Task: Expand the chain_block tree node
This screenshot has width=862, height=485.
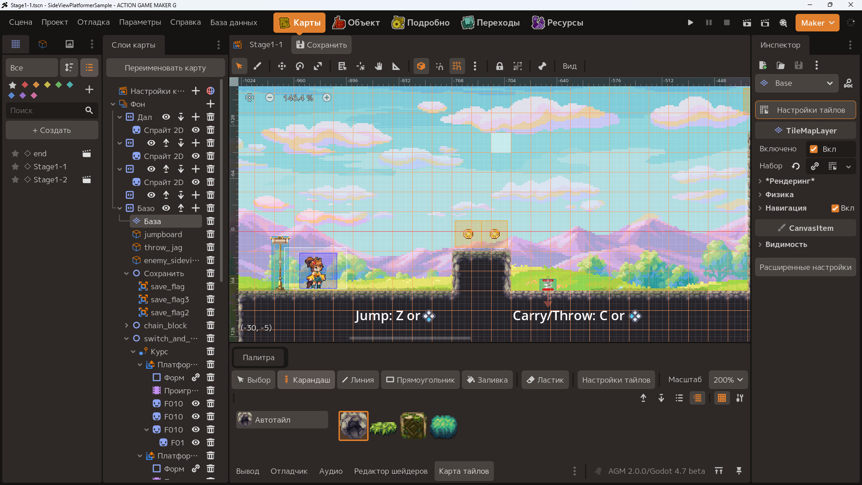Action: coord(126,326)
